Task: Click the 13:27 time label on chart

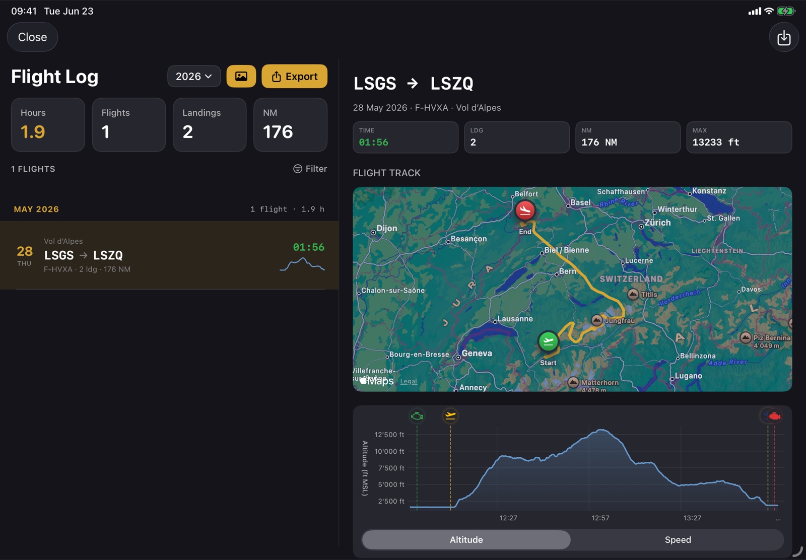Action: pyautogui.click(x=692, y=518)
